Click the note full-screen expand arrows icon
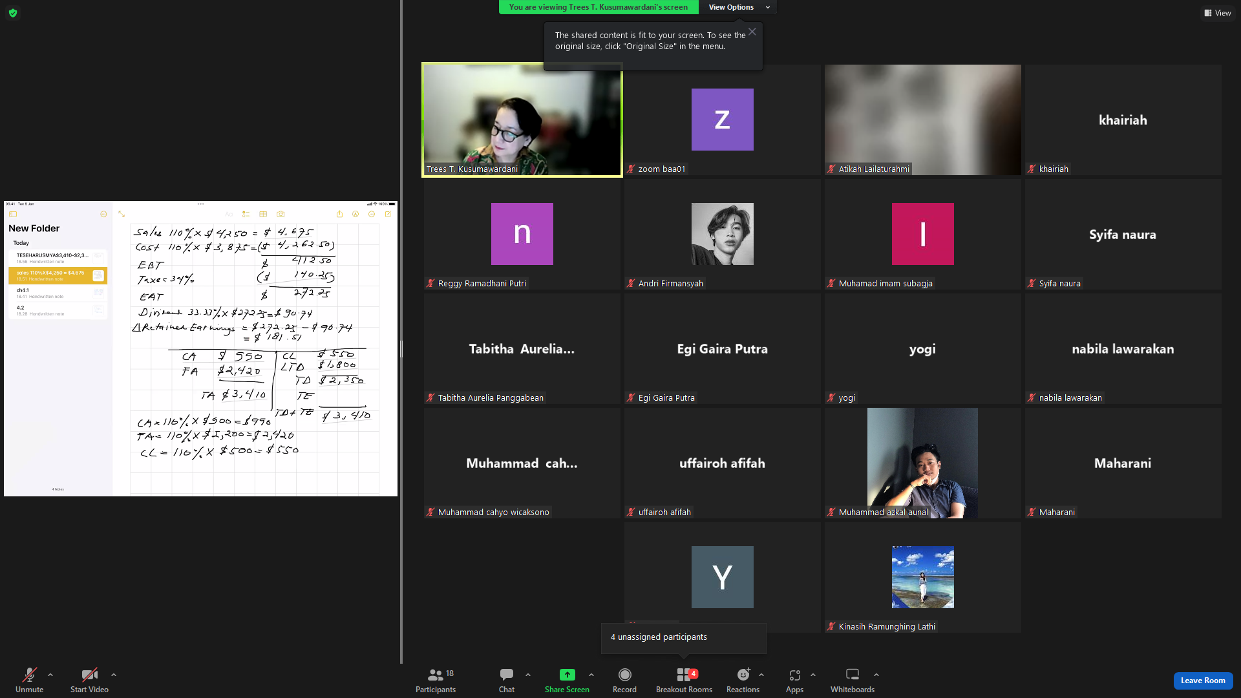 (x=122, y=214)
